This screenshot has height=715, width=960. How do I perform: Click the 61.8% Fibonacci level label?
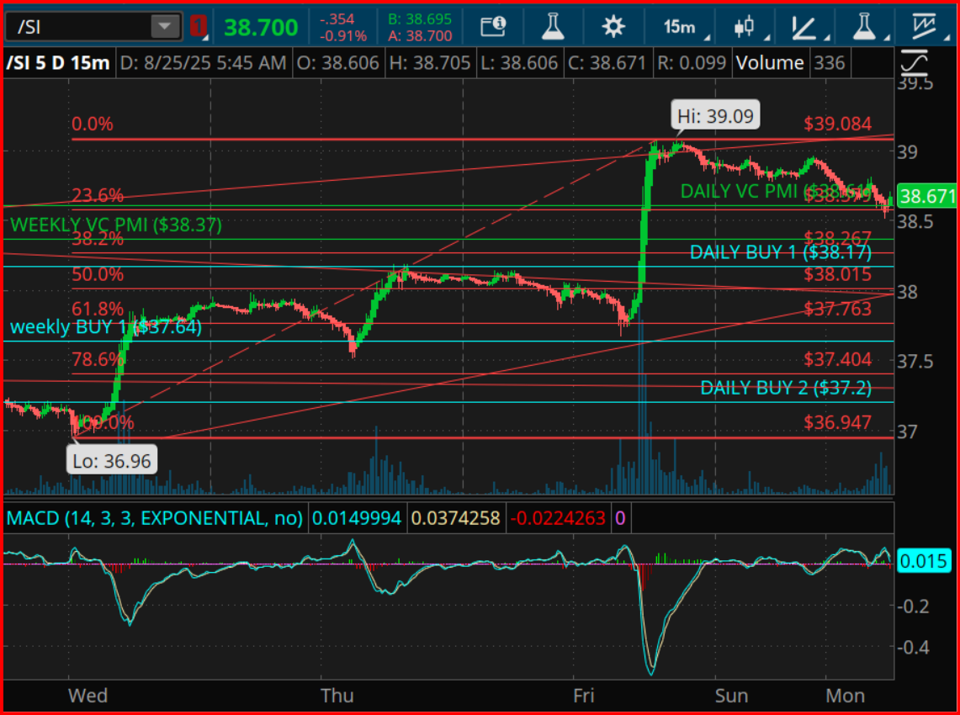(x=98, y=309)
